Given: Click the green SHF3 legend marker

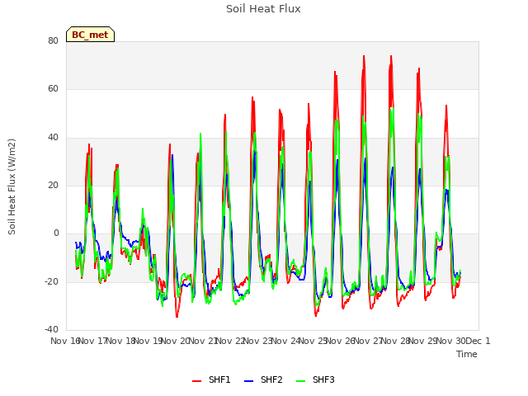Looking at the screenshot, I should (x=300, y=380).
